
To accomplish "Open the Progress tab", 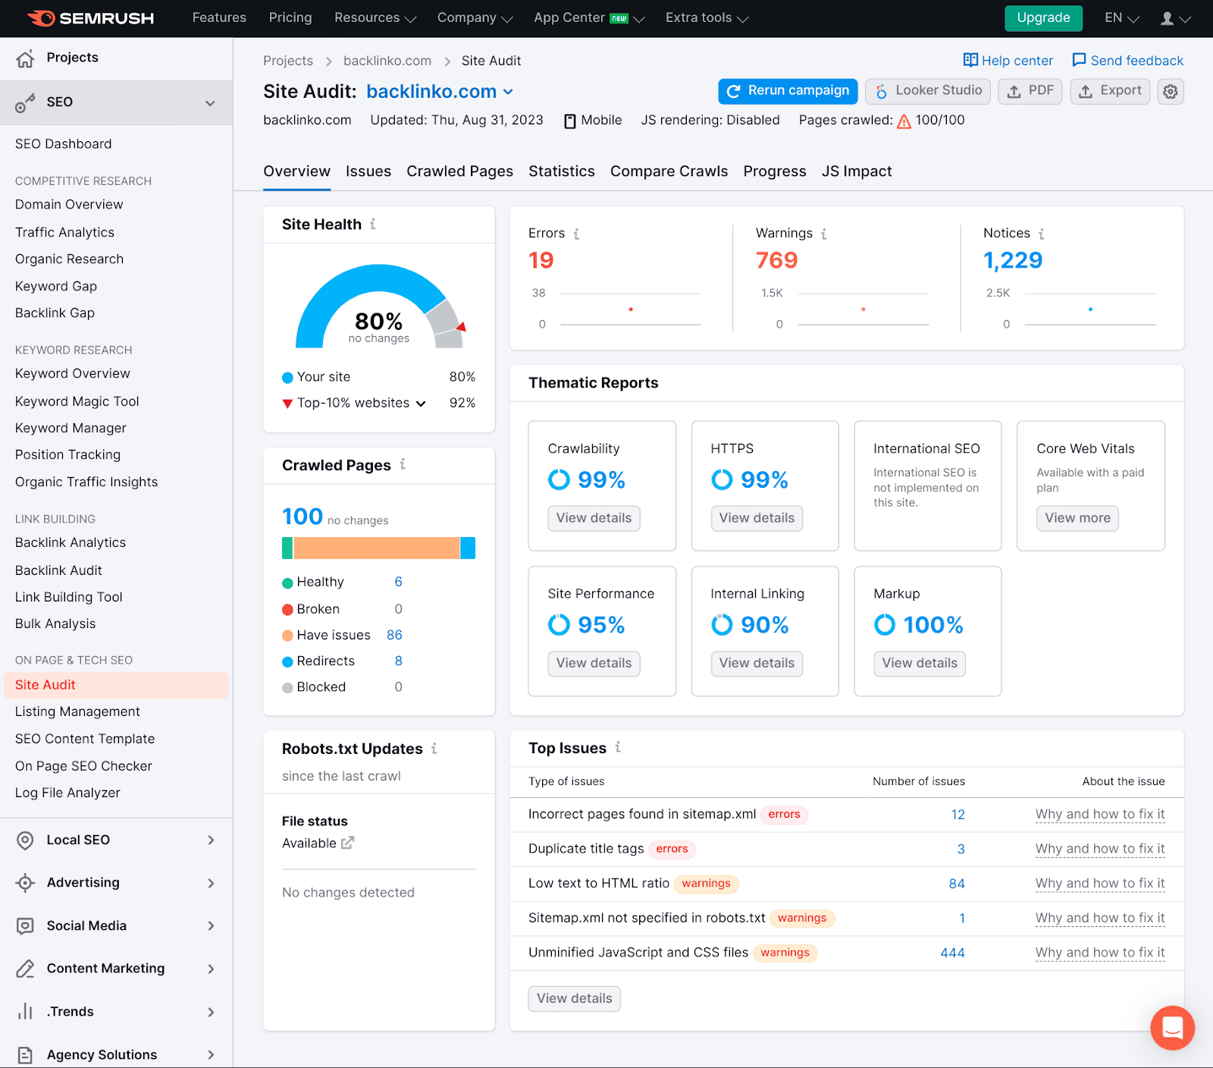I will 775,171.
